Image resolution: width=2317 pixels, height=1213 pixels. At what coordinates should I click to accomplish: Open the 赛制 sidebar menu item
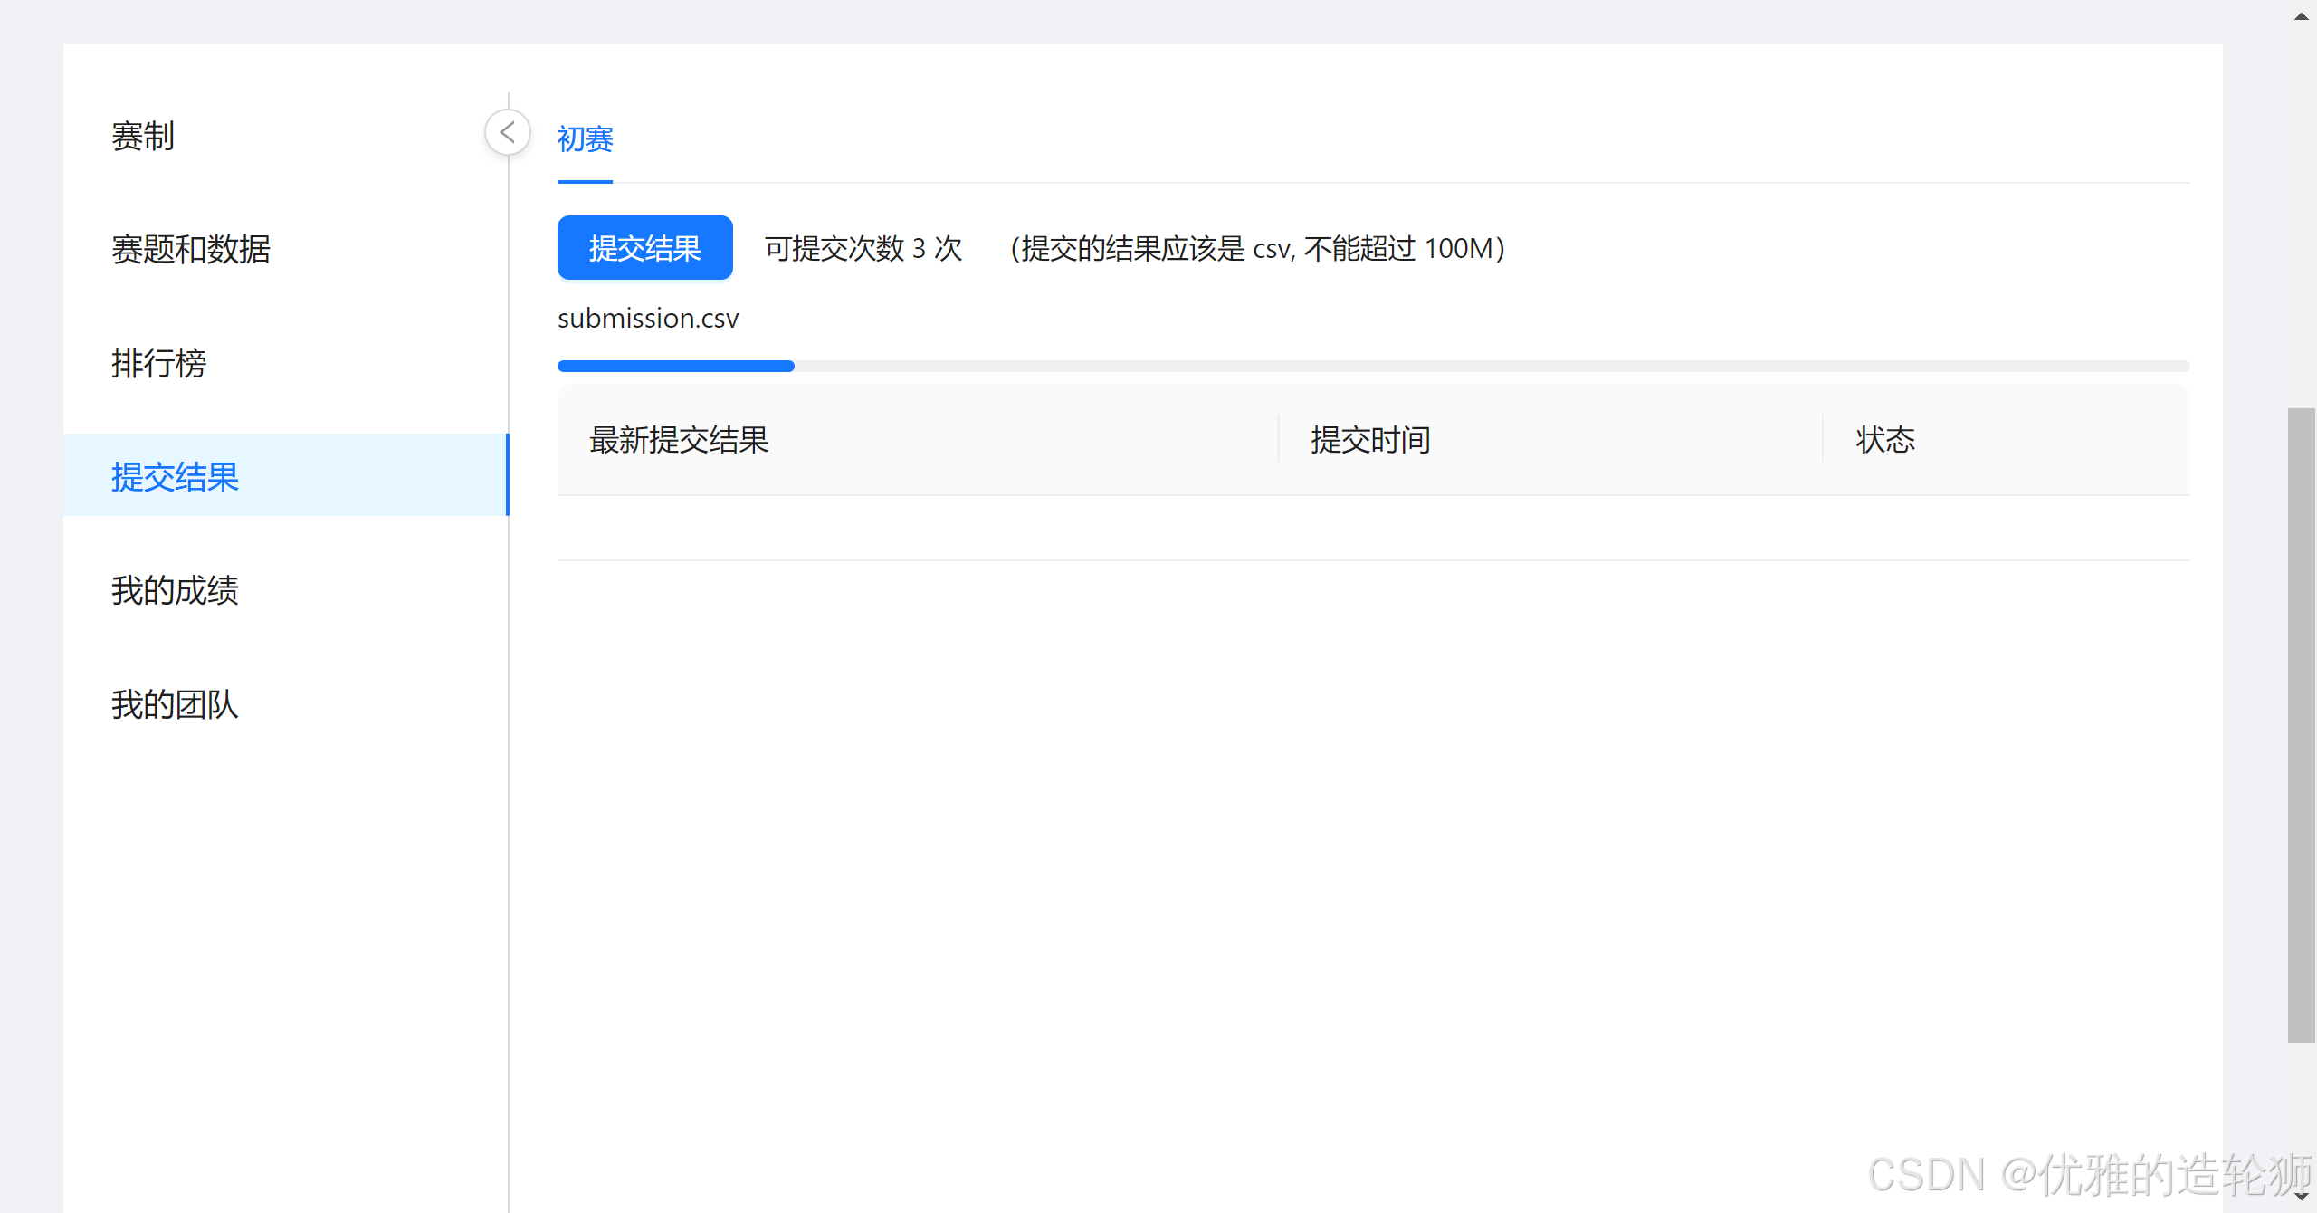(x=143, y=137)
